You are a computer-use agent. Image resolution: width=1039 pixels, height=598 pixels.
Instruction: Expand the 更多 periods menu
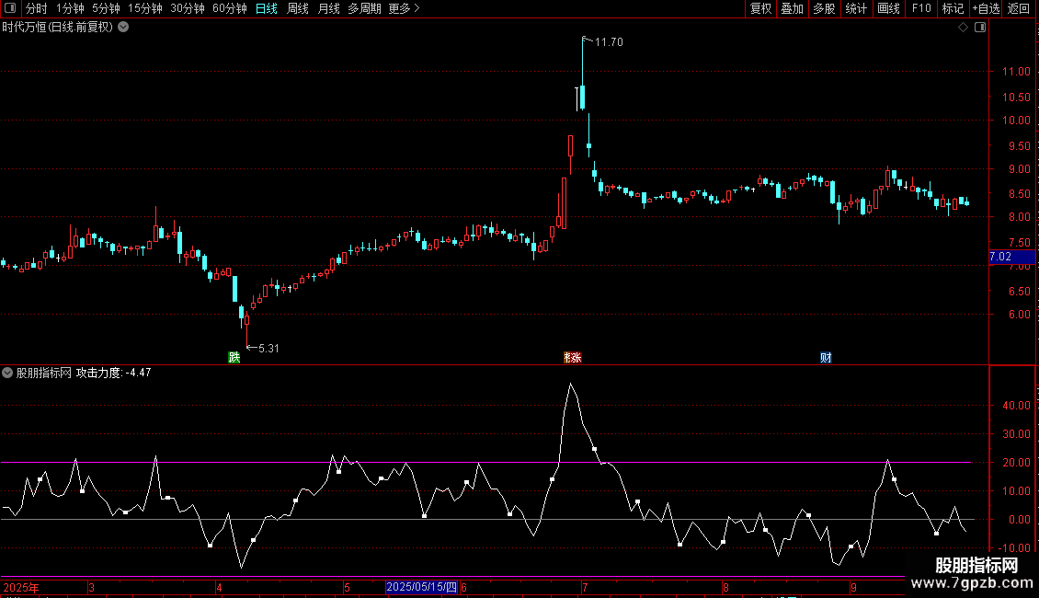click(x=404, y=8)
